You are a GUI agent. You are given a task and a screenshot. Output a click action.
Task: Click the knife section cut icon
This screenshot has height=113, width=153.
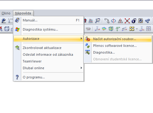pos(124,29)
